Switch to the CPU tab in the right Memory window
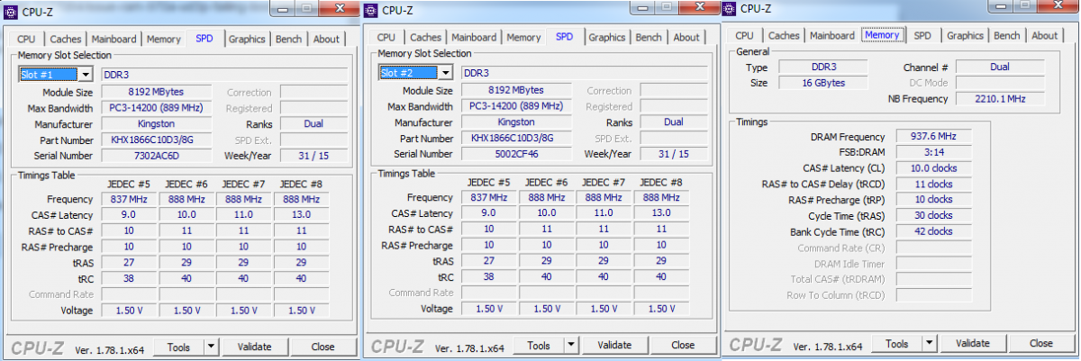1081x361 pixels. coord(744,36)
